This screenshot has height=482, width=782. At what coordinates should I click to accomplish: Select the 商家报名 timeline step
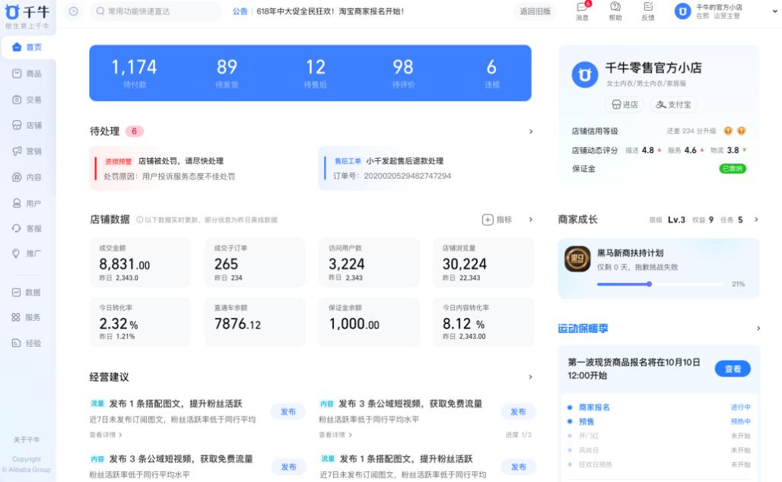click(594, 407)
